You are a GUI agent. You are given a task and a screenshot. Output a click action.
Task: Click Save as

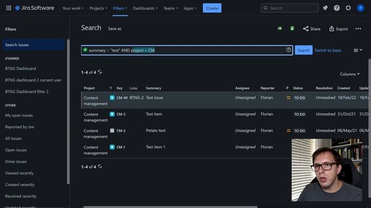115,29
